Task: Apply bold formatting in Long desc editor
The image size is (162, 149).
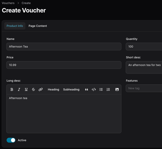Action: coord(12,90)
